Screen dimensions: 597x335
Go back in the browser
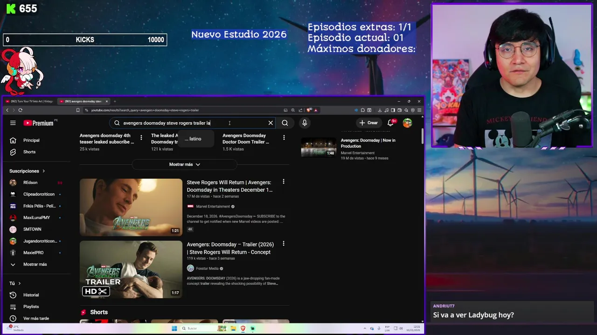7,110
